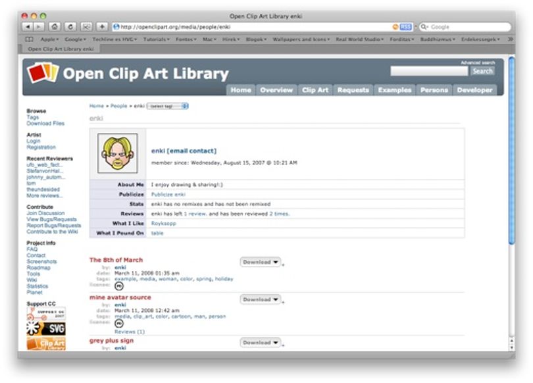Screen dimensions: 533x383
Task: Click the blue vertical page scrollbar
Action: [511, 150]
